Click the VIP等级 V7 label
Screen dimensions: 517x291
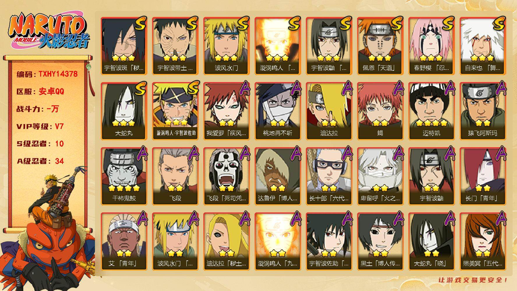pos(40,126)
